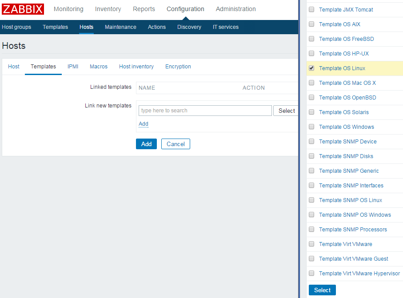The image size is (403, 298).
Task: Check Template OS OpenBSD checkbox
Action: 311,97
